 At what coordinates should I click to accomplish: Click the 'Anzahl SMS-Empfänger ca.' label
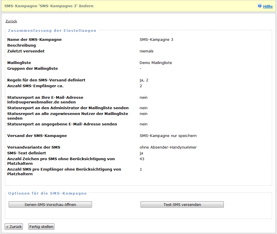(35, 86)
